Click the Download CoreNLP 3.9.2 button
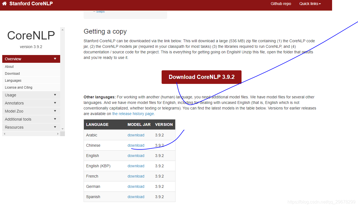The image size is (358, 207). point(201,77)
